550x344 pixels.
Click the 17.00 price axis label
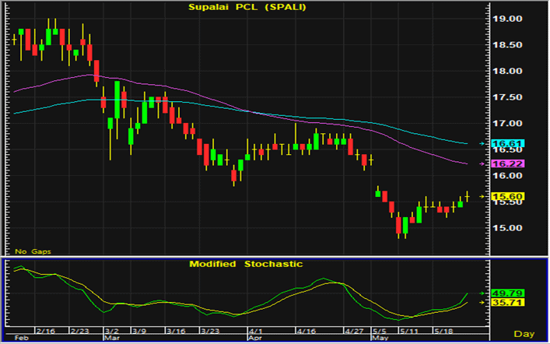[507, 123]
